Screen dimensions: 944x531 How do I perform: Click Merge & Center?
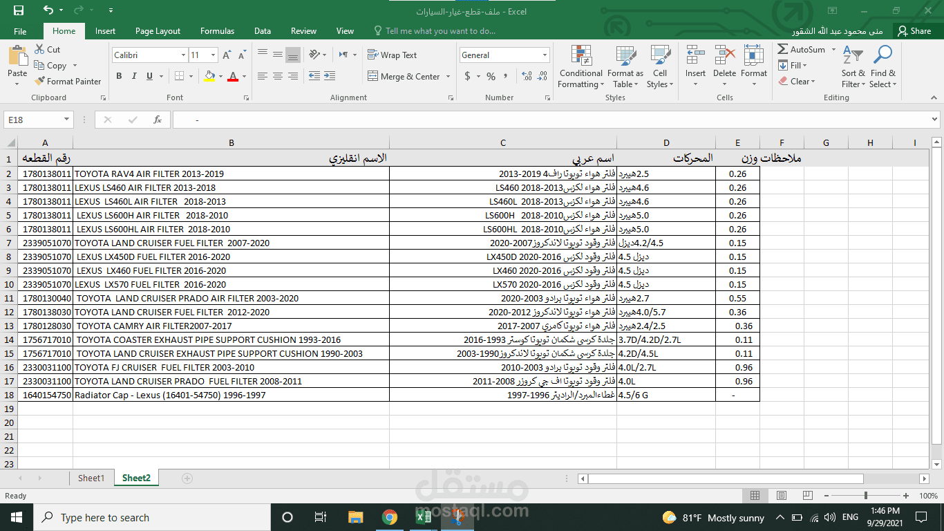(404, 77)
